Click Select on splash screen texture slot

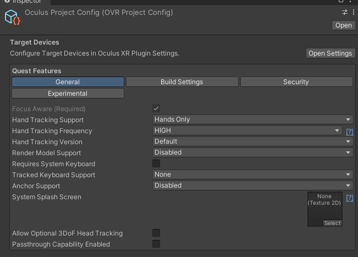click(x=332, y=223)
